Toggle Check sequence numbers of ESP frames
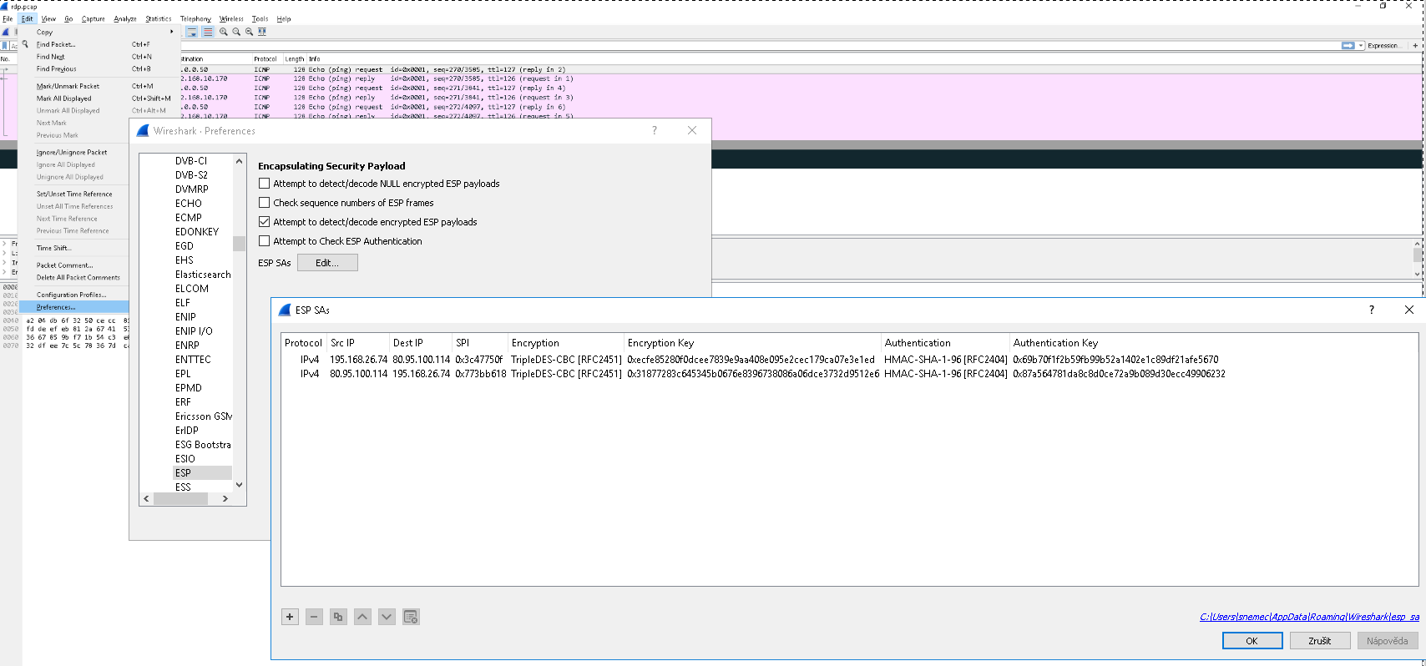This screenshot has height=666, width=1426. pyautogui.click(x=265, y=203)
